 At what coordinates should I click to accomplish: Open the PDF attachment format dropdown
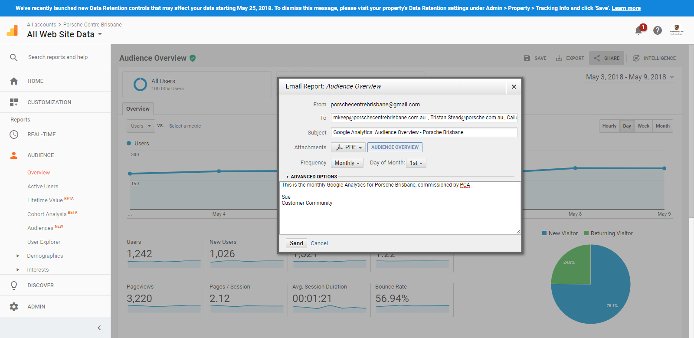(348, 148)
